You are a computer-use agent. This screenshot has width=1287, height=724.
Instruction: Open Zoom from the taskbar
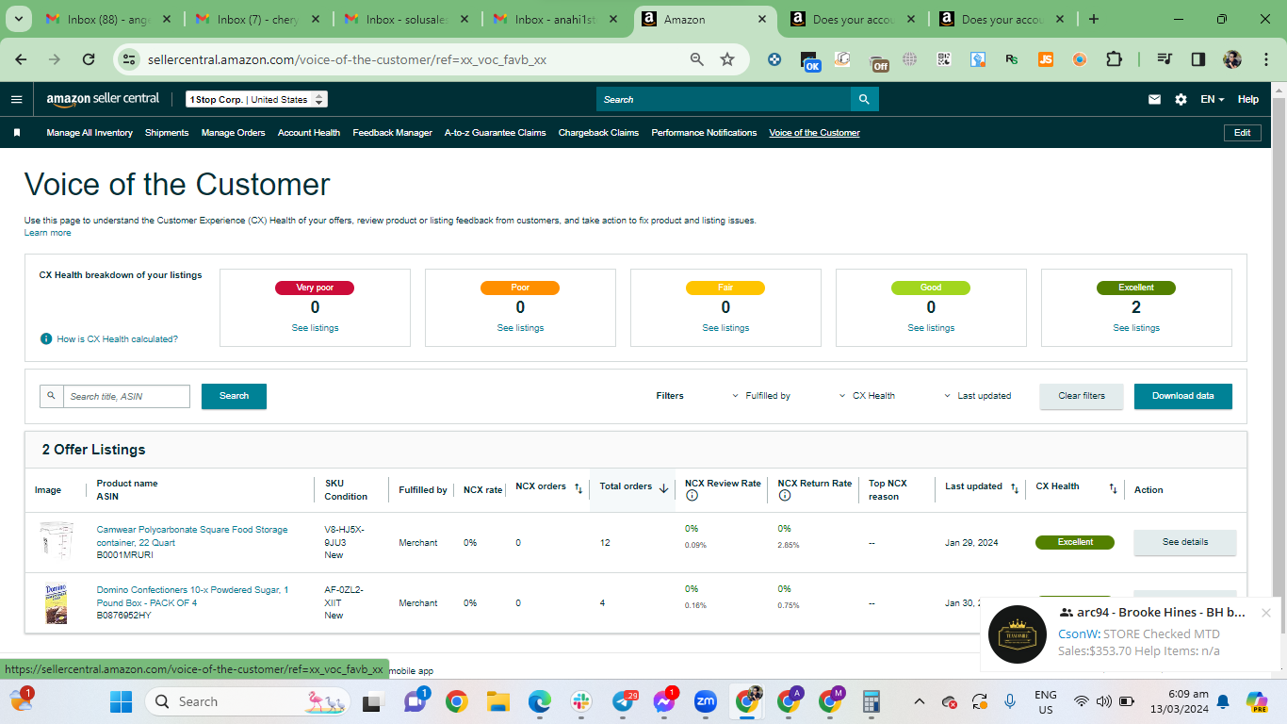[x=706, y=701]
